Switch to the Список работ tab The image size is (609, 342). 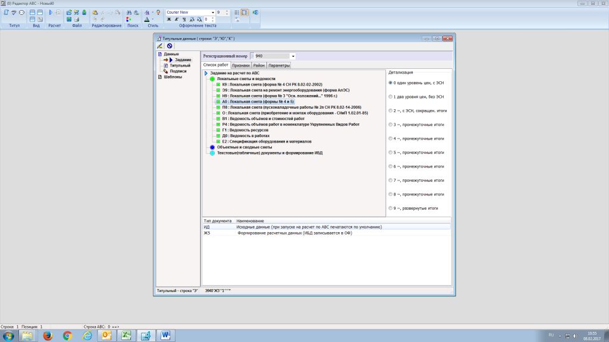pyautogui.click(x=215, y=65)
